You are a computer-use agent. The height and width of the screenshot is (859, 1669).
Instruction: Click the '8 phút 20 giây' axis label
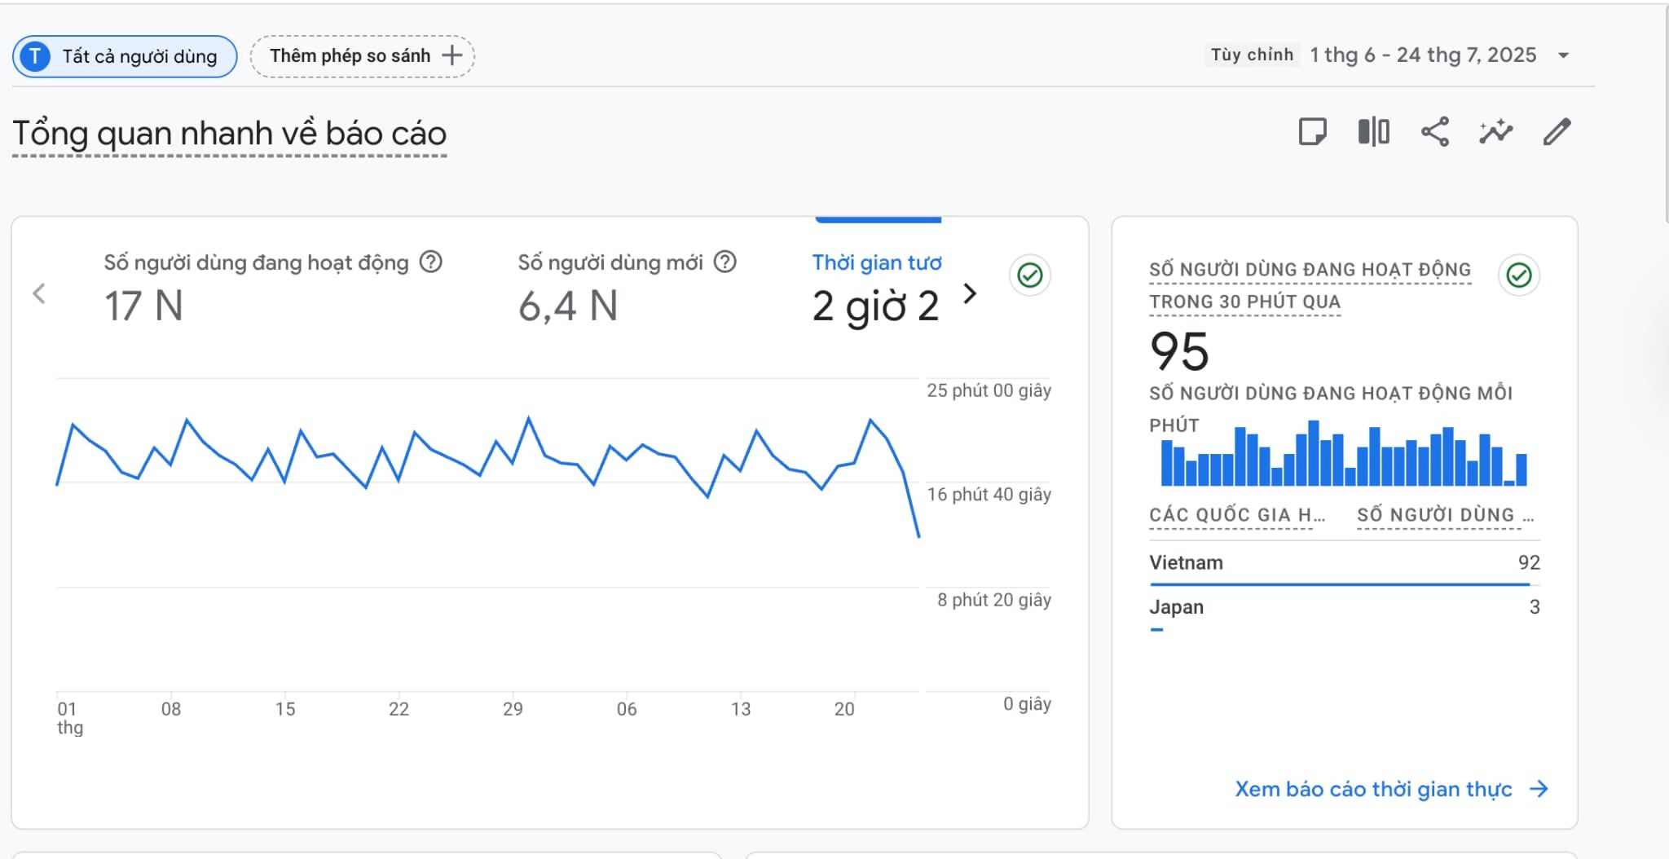coord(994,600)
